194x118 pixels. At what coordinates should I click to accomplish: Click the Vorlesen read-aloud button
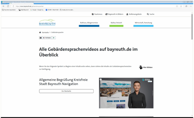(47, 38)
